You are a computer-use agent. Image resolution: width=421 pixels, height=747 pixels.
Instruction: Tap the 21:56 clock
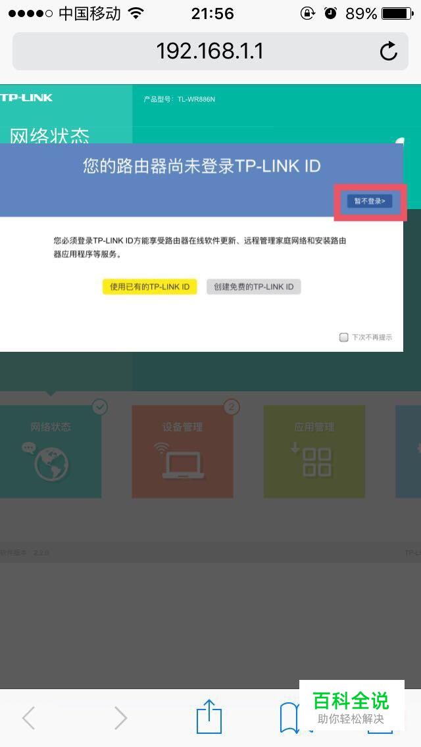[x=212, y=14]
